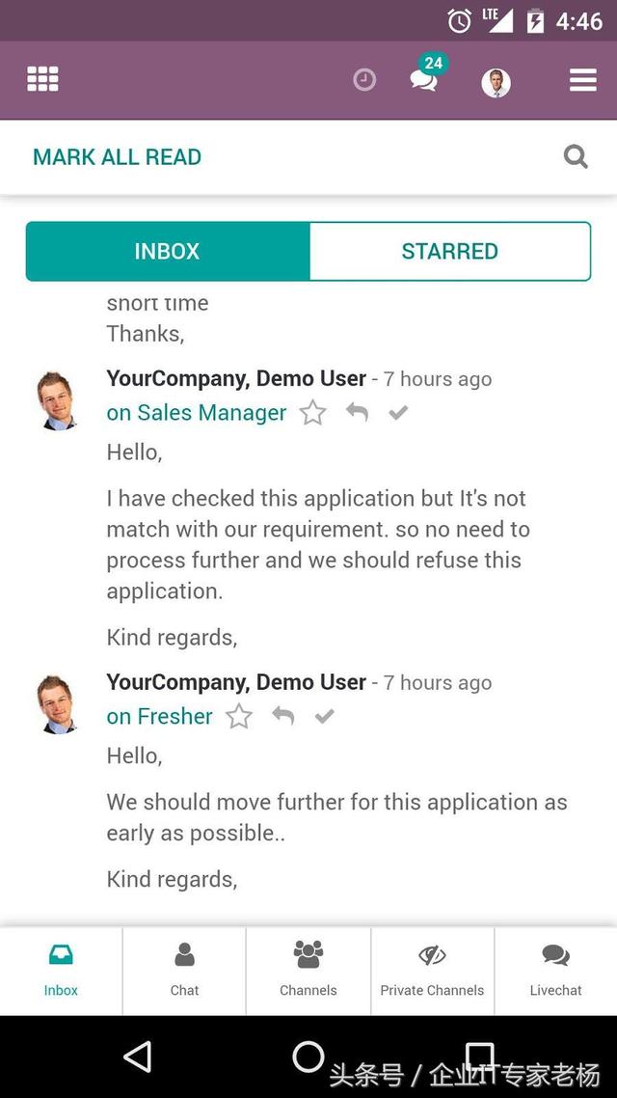Open the Livechat section
617x1098 pixels.
(x=555, y=970)
